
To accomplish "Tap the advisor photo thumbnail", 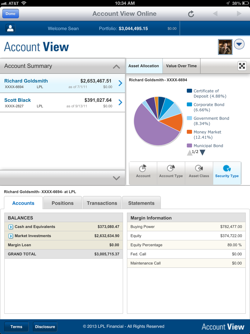I will click(225, 47).
